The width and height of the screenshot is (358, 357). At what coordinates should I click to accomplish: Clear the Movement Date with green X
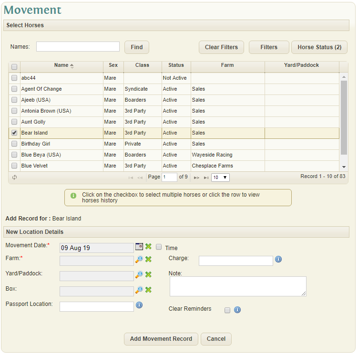(148, 247)
